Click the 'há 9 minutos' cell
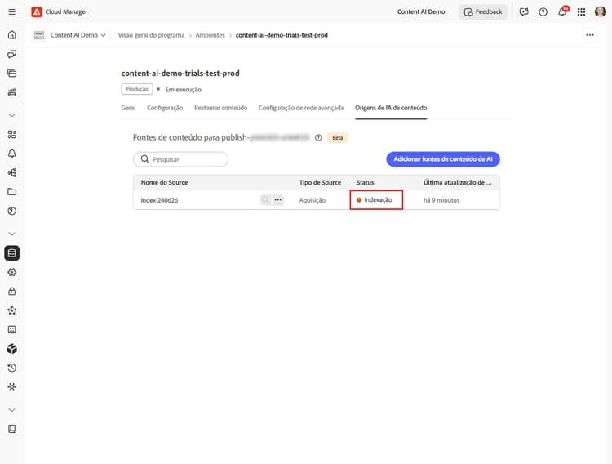Viewport: 612px width, 464px height. tap(441, 200)
